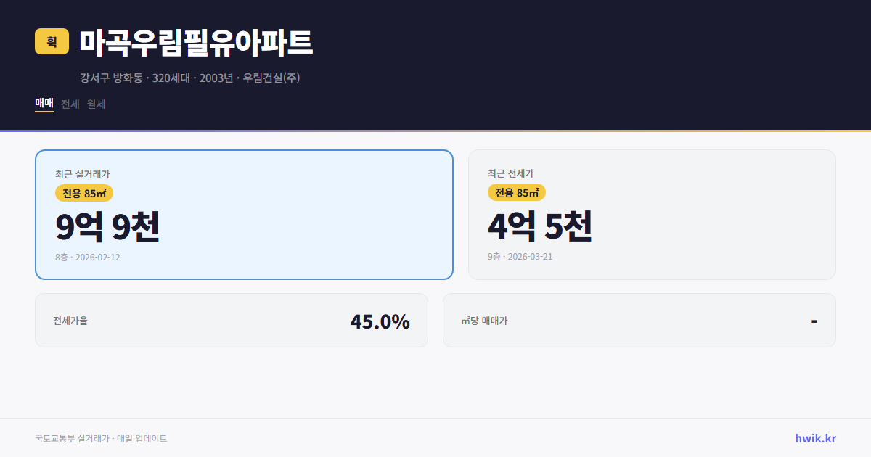The image size is (871, 457).
Task: Expand details for the 4억 5천 price
Action: coord(541,226)
